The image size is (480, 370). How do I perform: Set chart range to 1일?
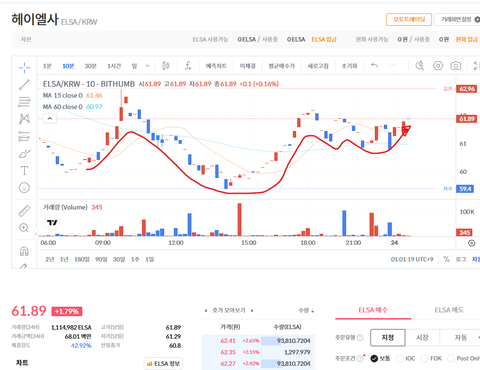pyautogui.click(x=150, y=259)
